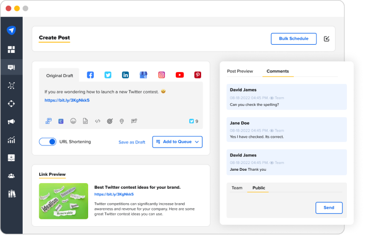Image resolution: width=365 pixels, height=236 pixels.
Task: Open the library books icon in sidebar
Action: tap(12, 194)
